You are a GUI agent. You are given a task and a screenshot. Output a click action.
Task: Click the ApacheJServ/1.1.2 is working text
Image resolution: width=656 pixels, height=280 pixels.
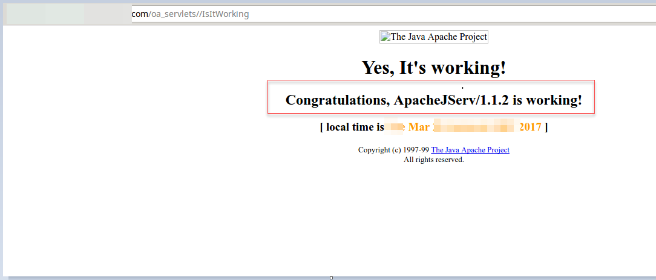pos(433,100)
